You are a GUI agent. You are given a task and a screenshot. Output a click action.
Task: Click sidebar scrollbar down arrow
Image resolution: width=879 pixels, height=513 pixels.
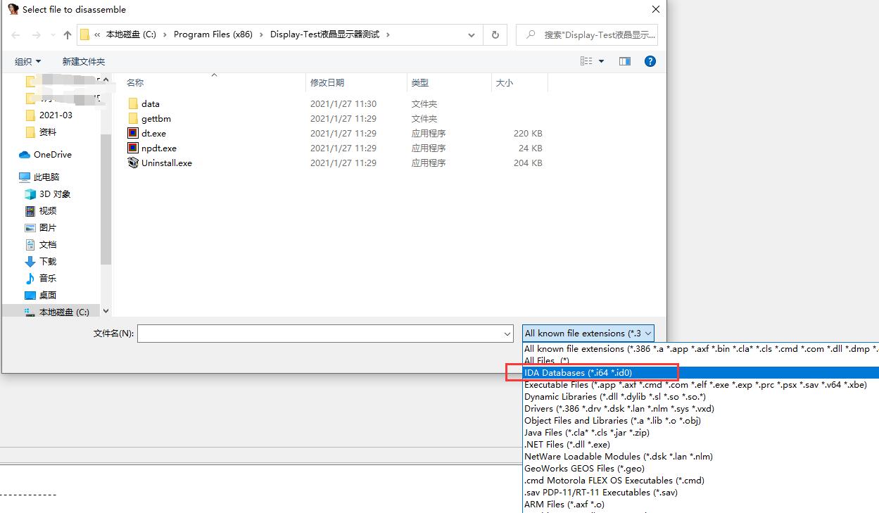[106, 310]
